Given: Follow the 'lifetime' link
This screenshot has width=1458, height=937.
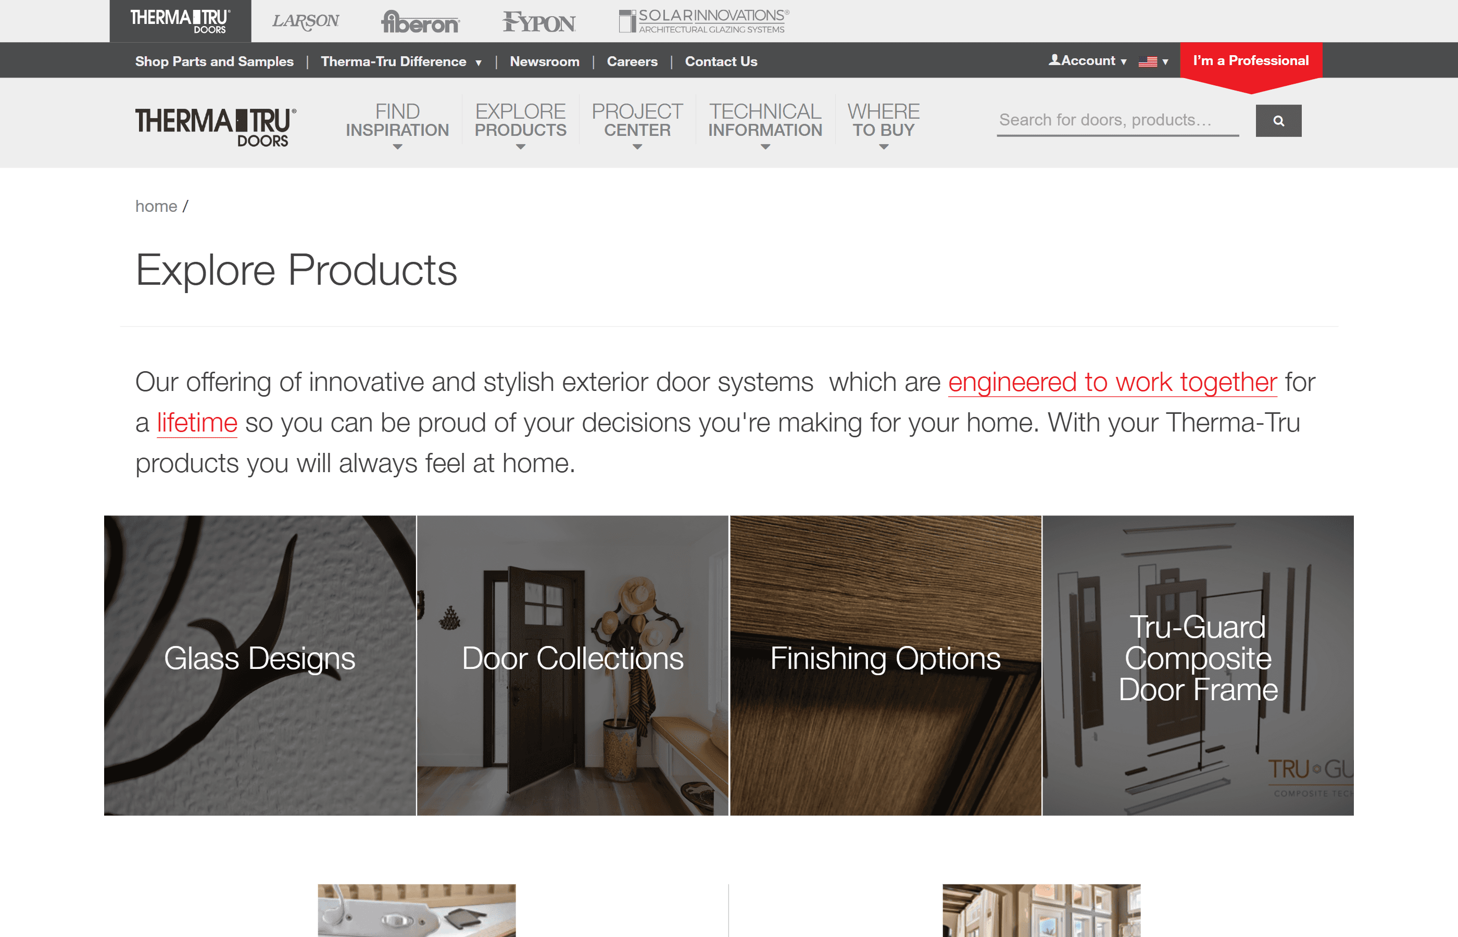Looking at the screenshot, I should [x=196, y=423].
